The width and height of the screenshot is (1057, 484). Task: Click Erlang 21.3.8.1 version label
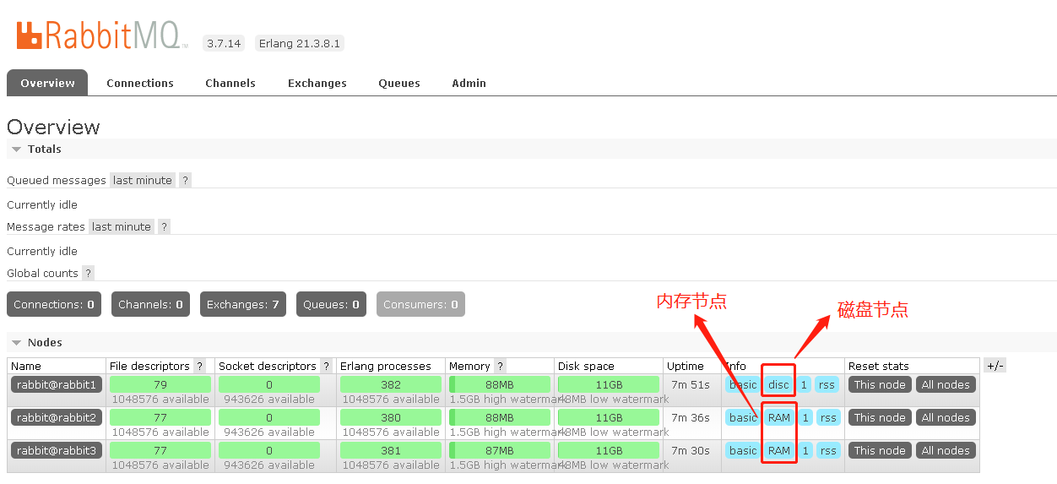[x=300, y=43]
